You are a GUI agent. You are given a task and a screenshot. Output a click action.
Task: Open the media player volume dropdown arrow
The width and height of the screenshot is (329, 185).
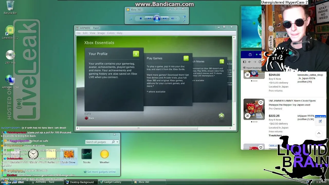click(x=176, y=18)
